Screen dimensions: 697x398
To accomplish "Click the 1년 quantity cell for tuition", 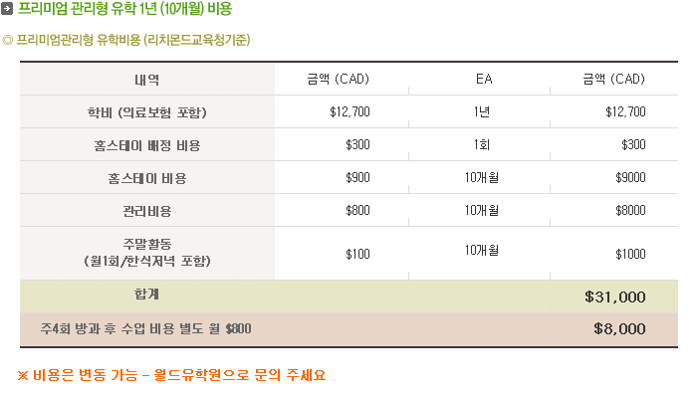I will point(481,111).
